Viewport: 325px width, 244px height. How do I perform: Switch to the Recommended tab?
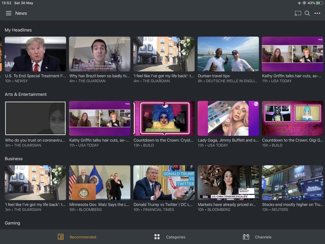77,237
